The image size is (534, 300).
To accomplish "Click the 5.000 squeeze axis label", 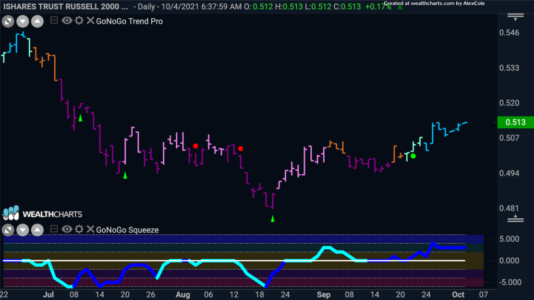I will [509, 239].
